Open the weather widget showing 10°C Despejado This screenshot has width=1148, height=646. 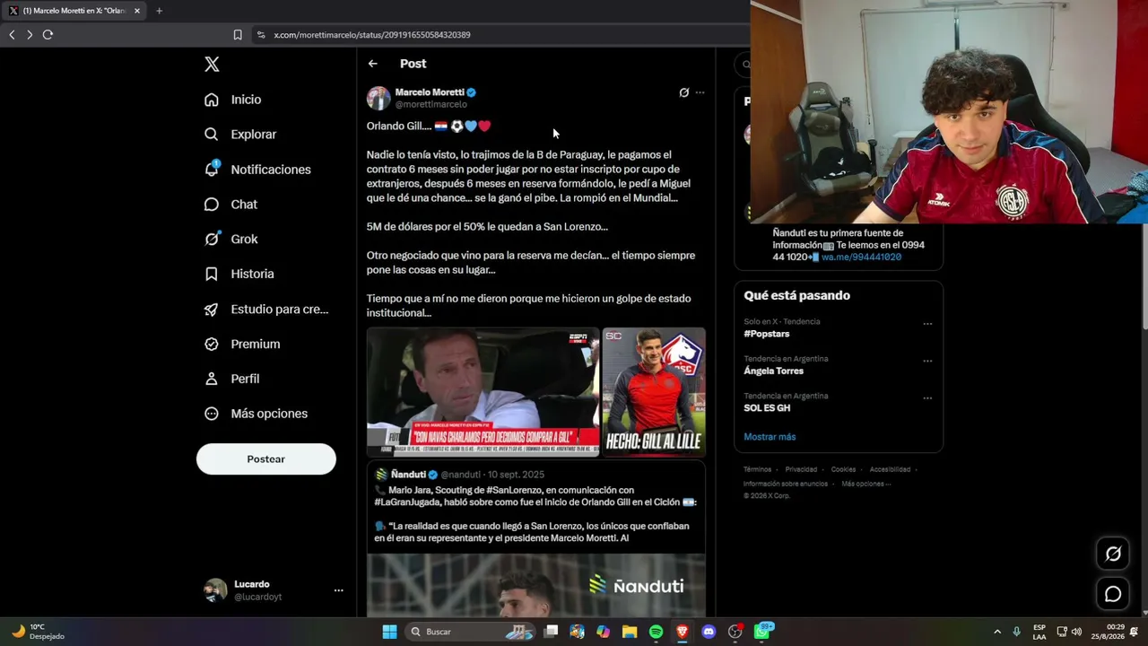point(38,632)
